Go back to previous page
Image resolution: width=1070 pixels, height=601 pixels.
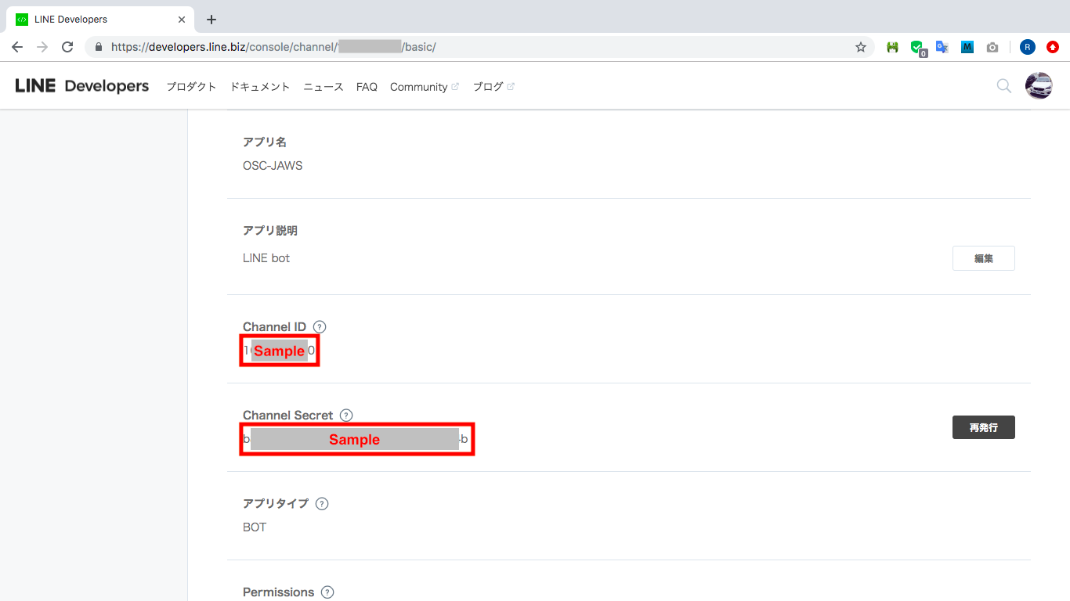(x=17, y=47)
